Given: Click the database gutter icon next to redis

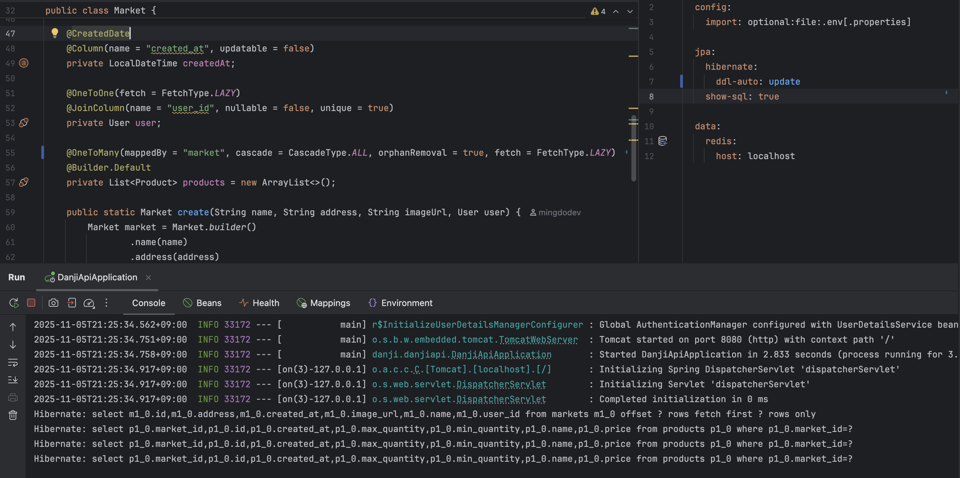Looking at the screenshot, I should pos(663,141).
